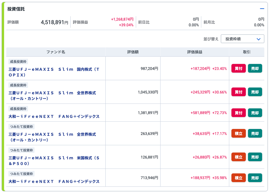Click the 取引 column header

coord(246,52)
